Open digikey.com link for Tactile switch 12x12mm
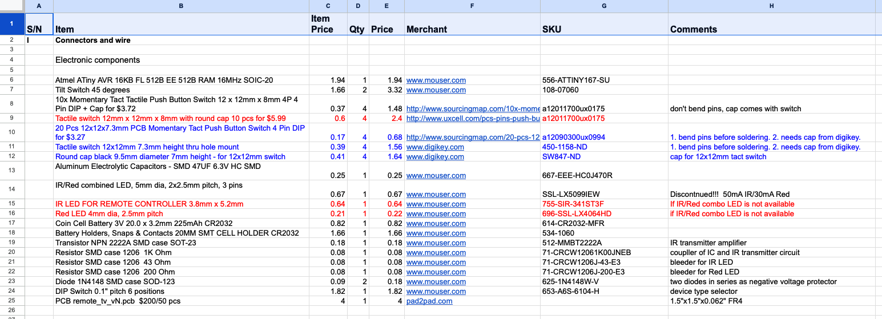 (435, 147)
